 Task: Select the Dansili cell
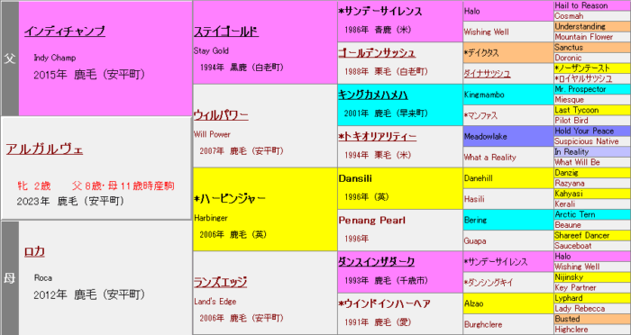pyautogui.click(x=400, y=188)
